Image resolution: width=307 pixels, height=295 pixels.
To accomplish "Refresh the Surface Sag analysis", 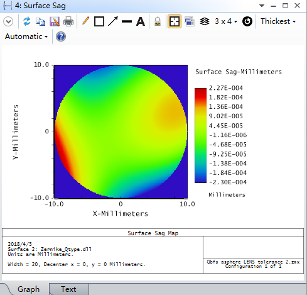I will click(27, 21).
